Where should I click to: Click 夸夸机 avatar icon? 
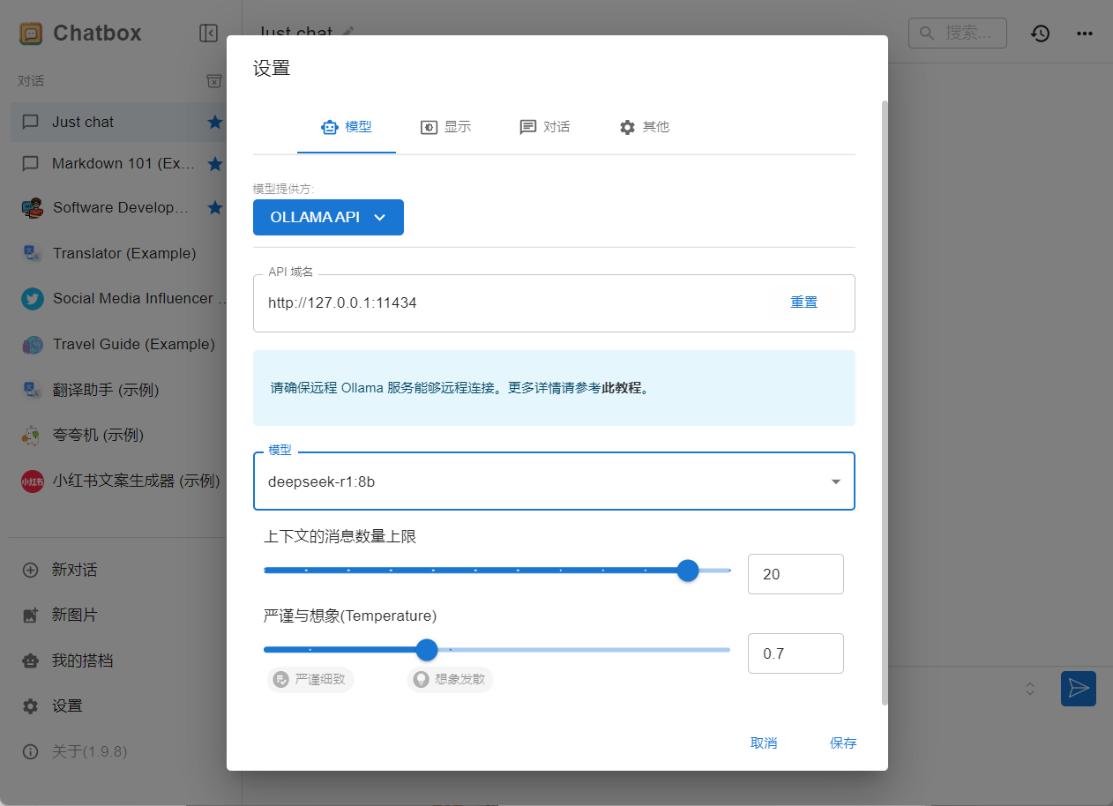[33, 435]
